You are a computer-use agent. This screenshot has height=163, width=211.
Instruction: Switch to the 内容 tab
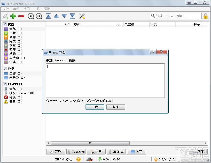click(x=136, y=152)
